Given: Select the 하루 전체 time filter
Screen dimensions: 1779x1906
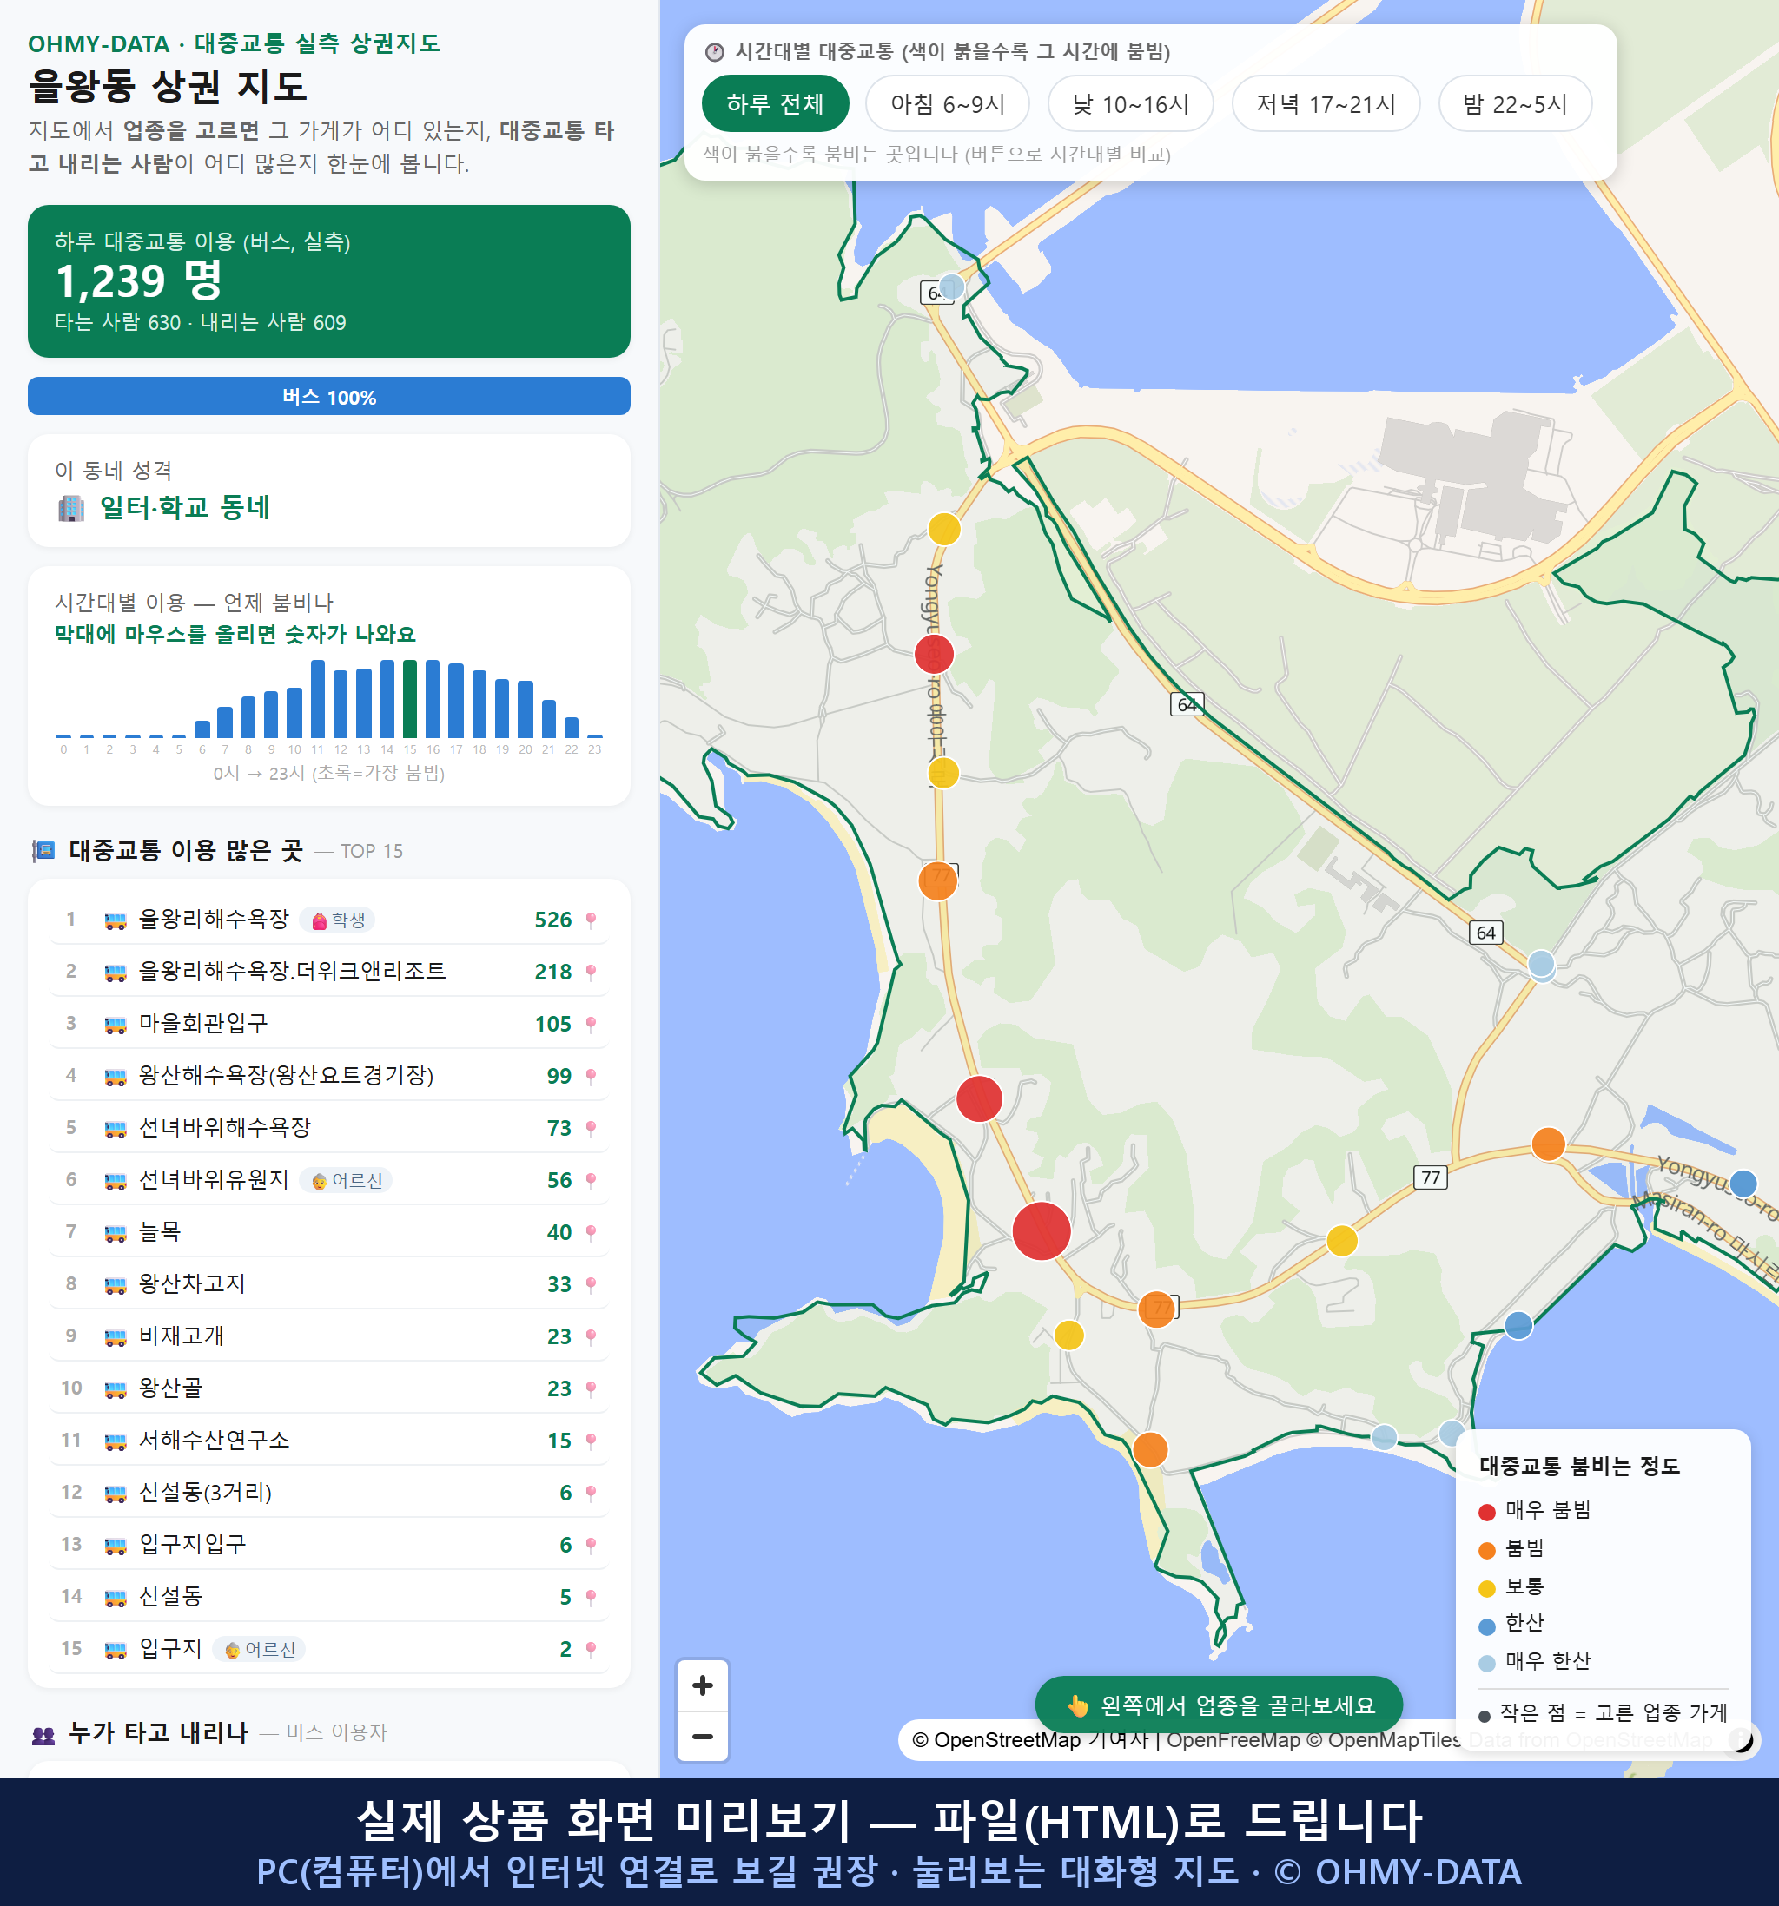Looking at the screenshot, I should tap(775, 103).
